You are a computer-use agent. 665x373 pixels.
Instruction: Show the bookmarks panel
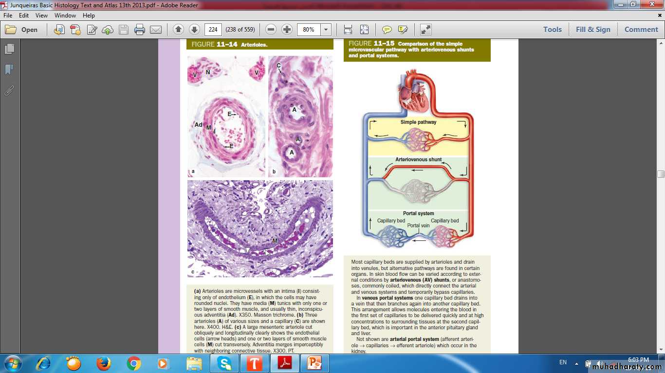click(9, 70)
